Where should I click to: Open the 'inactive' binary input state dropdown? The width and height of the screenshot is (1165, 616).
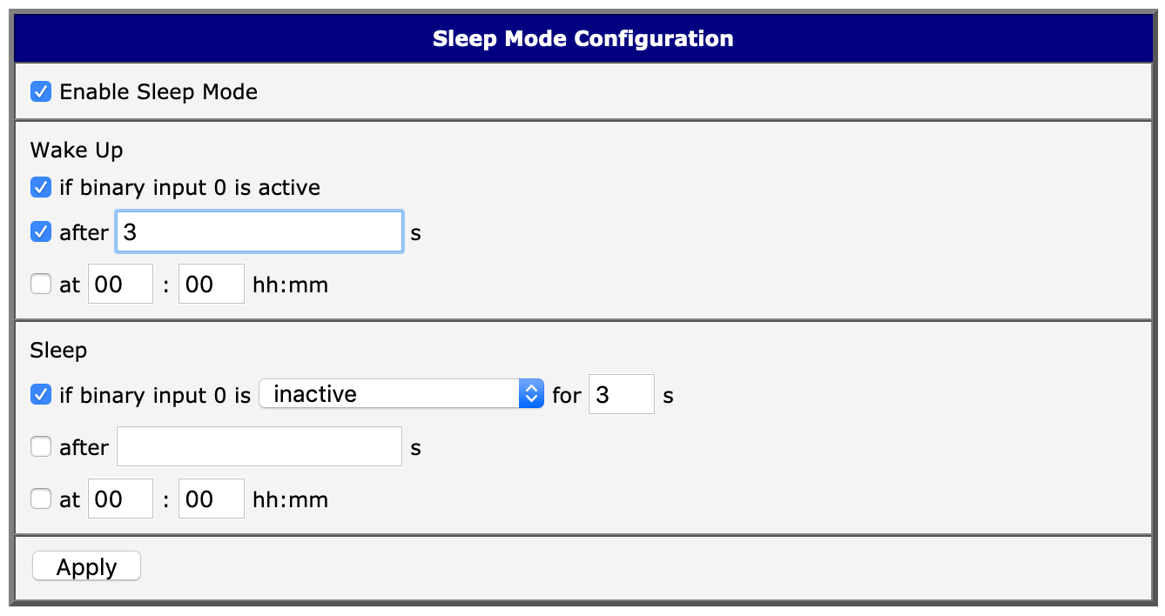401,394
